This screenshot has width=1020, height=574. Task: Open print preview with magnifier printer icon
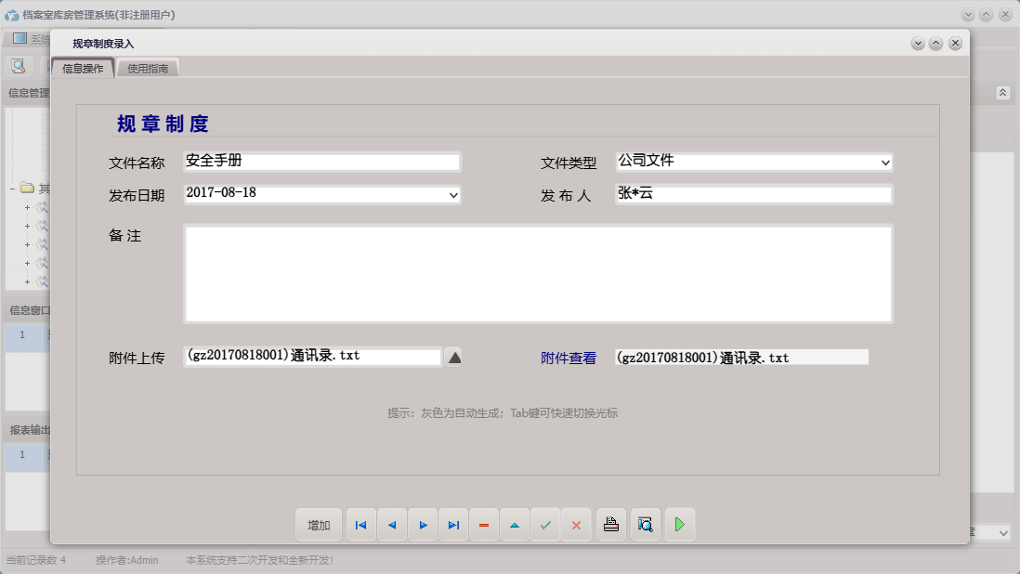pyautogui.click(x=645, y=525)
